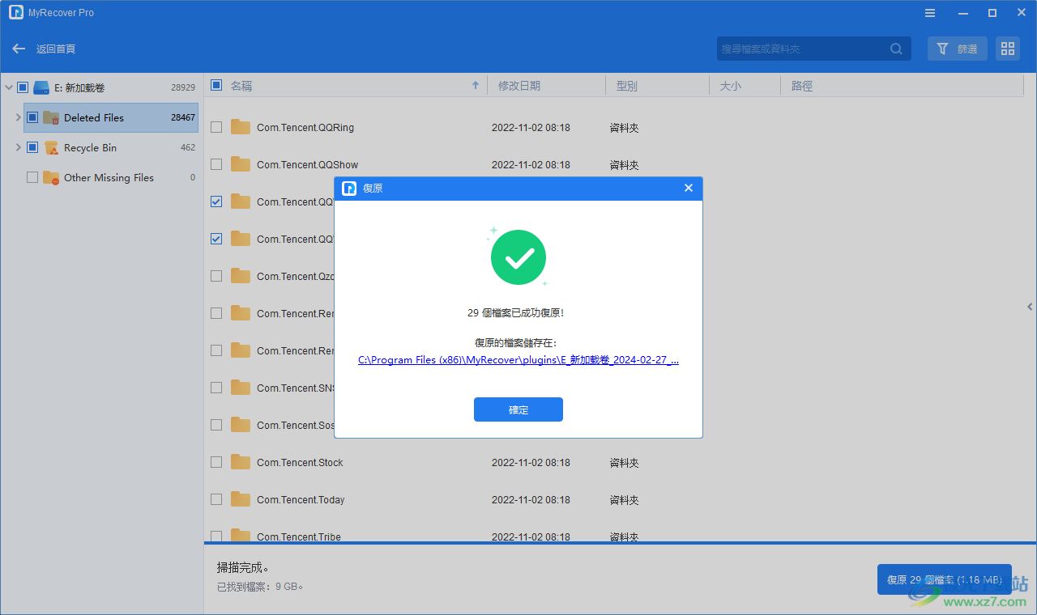Click the magnifier icon in the search box
This screenshot has height=615, width=1037.
(896, 49)
